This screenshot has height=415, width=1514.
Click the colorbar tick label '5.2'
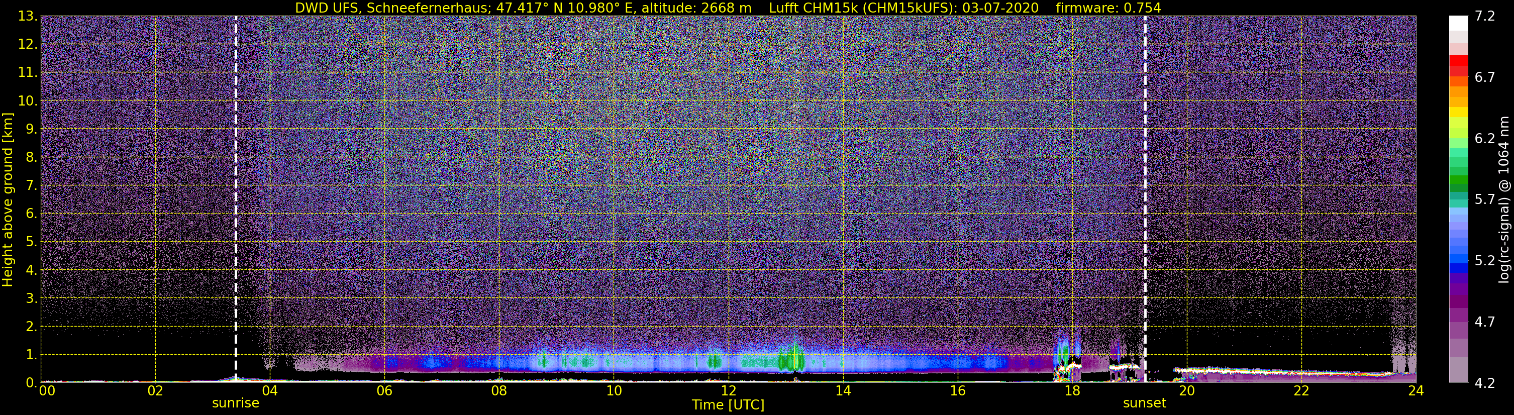(x=1485, y=261)
